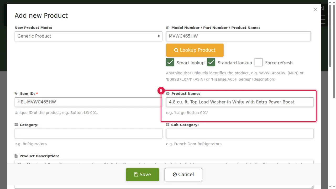Enable the Force refresh checkbox
The height and width of the screenshot is (189, 336).
(259, 62)
